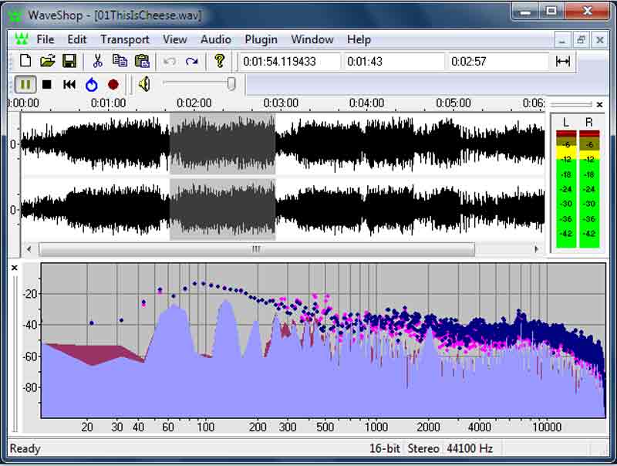Click the Redo arrow icon
The width and height of the screenshot is (617, 466).
click(192, 61)
